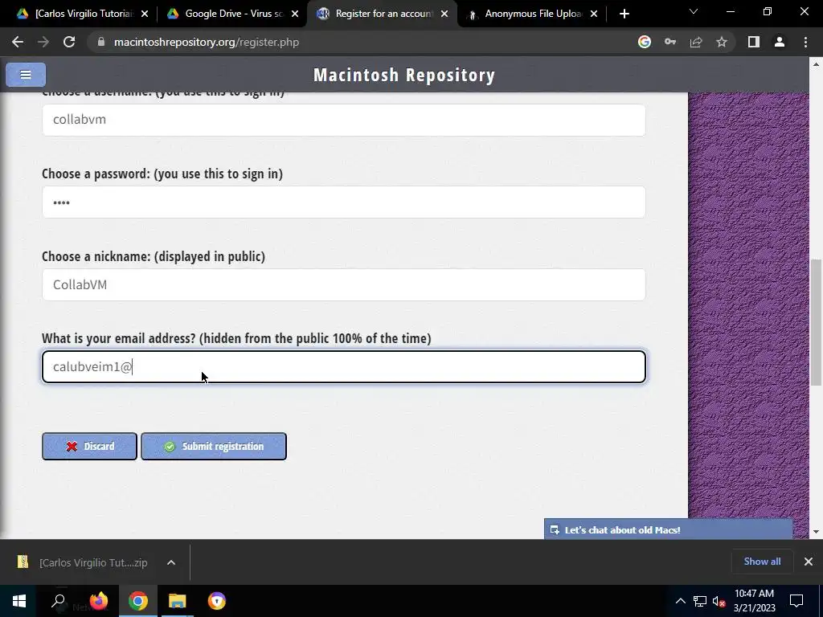This screenshot has width=823, height=617.
Task: Switch to Chrome in the taskbar
Action: pos(138,601)
